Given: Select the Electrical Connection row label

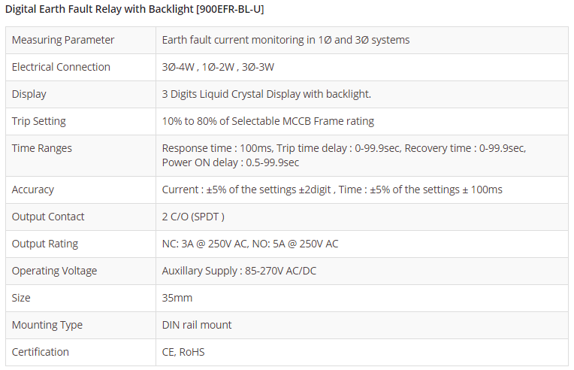Looking at the screenshot, I should 61,67.
